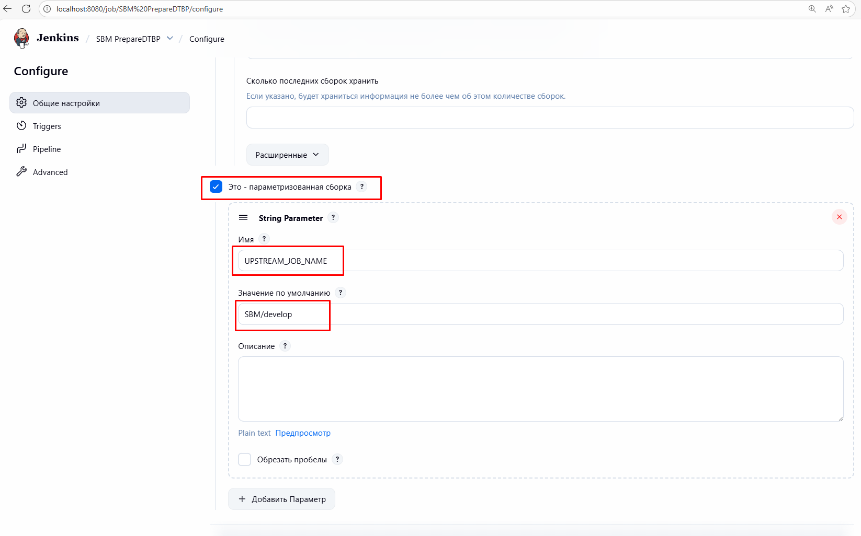Delete String Parameter with red X

839,217
